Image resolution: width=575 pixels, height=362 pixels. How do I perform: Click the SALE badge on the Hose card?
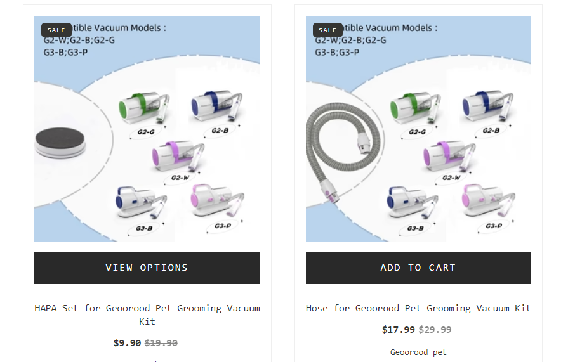pyautogui.click(x=327, y=30)
